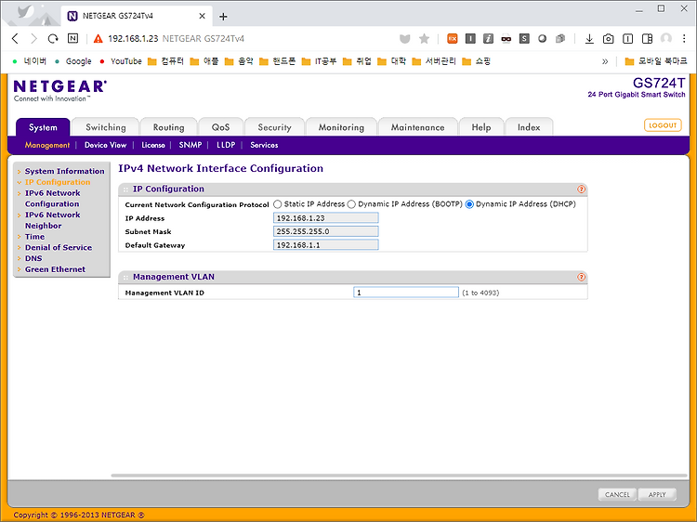The image size is (697, 522).
Task: Open the 음악 bookmark folder
Action: (x=239, y=61)
